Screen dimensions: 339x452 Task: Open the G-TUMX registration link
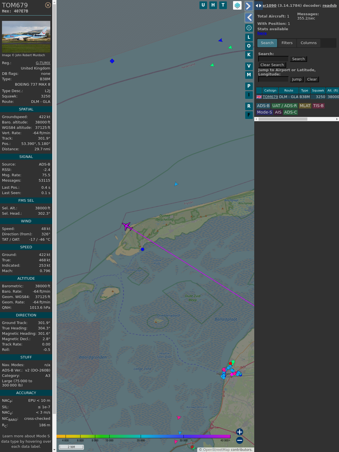pos(43,63)
